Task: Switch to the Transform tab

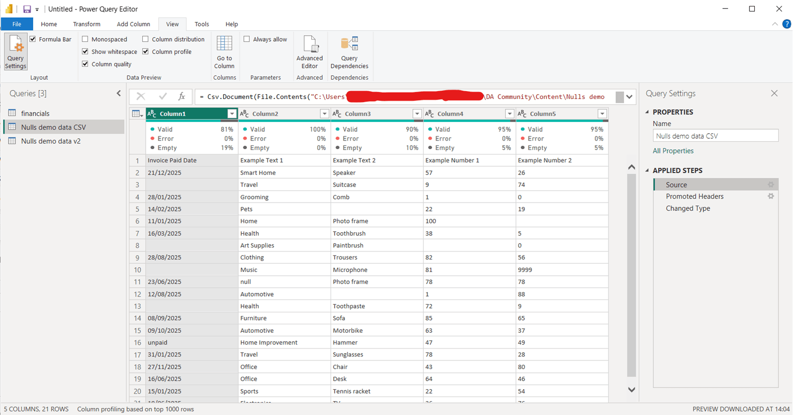Action: [87, 24]
